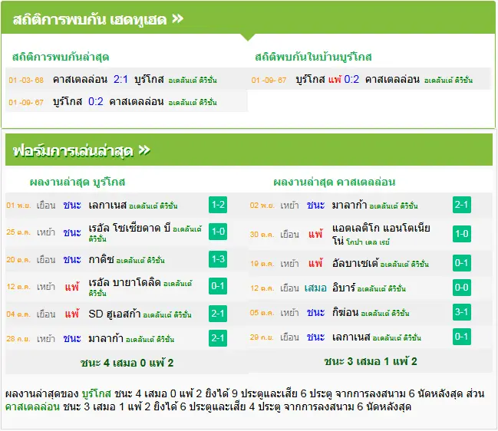The image size is (498, 431).
Task: Click the โกปา เดล เรย์ competition label
Action: [368, 242]
